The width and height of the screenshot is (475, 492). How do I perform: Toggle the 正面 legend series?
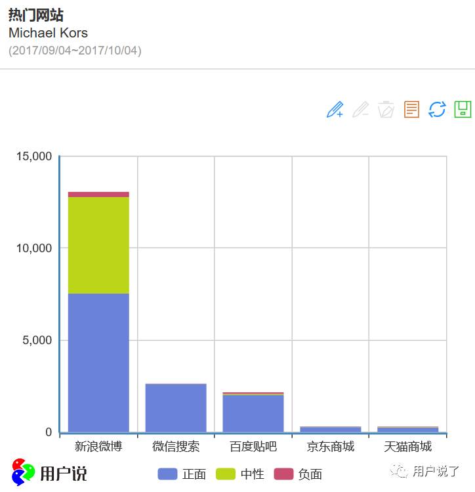click(182, 474)
